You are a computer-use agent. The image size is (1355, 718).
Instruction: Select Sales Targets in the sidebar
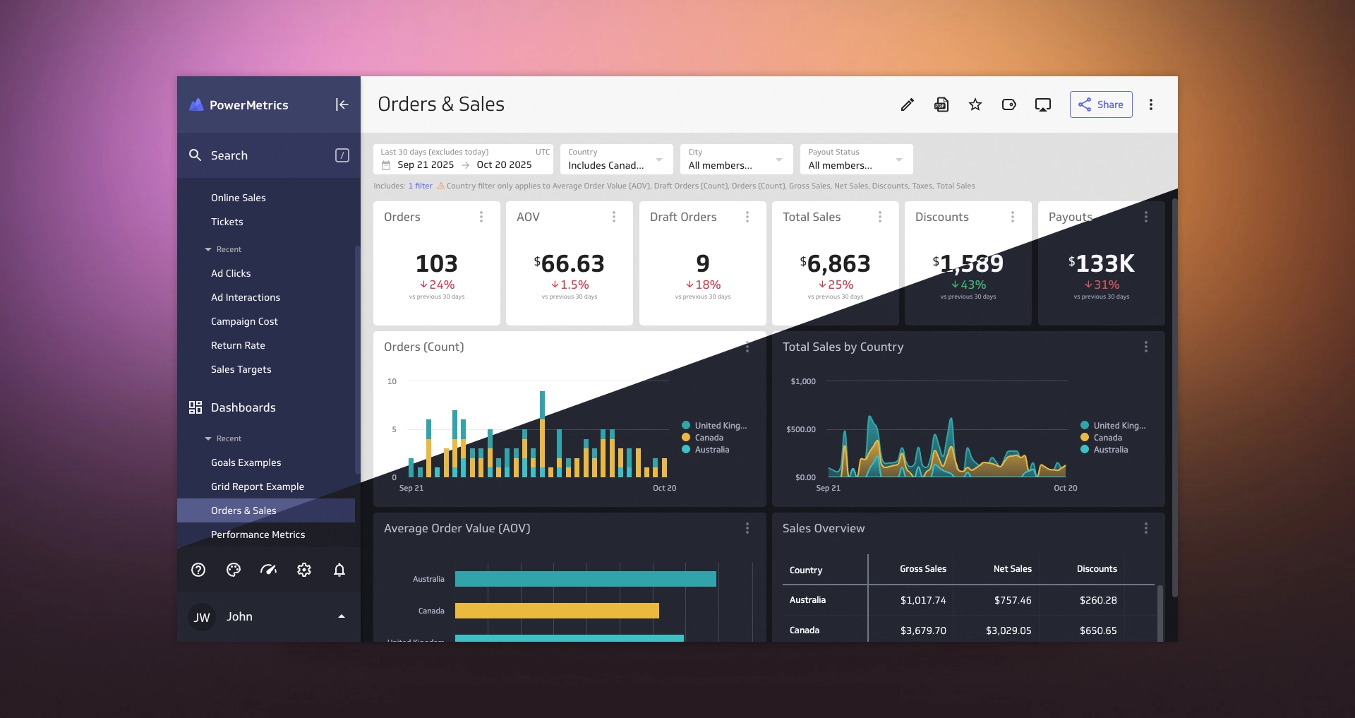coord(241,369)
